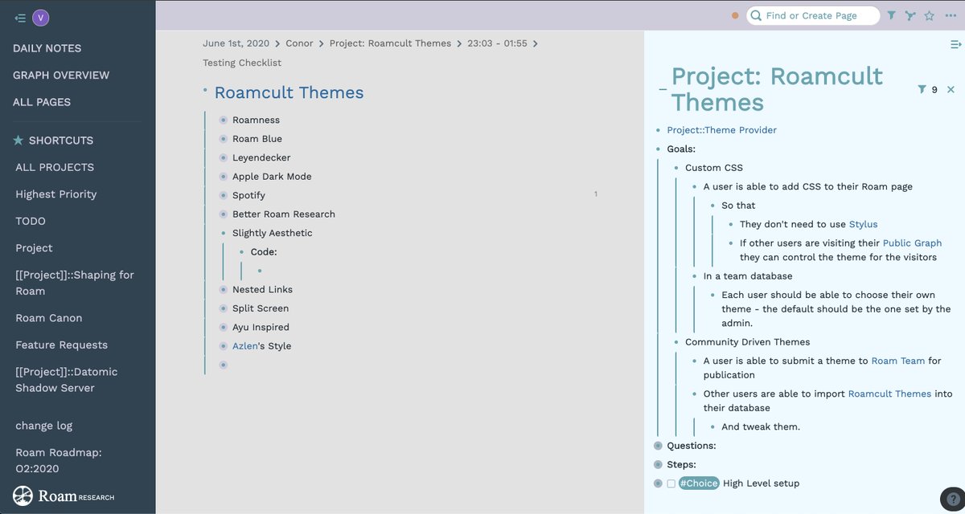Go to 23:03 - 01:55 breadcrumb
The image size is (965, 514).
pos(497,43)
